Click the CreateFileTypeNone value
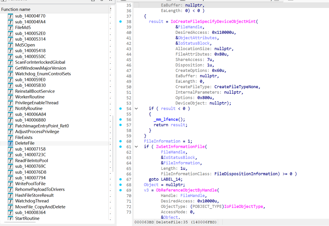This screenshot has height=226, width=329. 236,87
